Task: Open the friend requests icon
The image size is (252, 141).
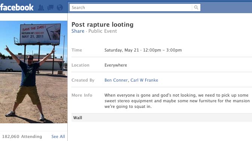Action: (41, 8)
